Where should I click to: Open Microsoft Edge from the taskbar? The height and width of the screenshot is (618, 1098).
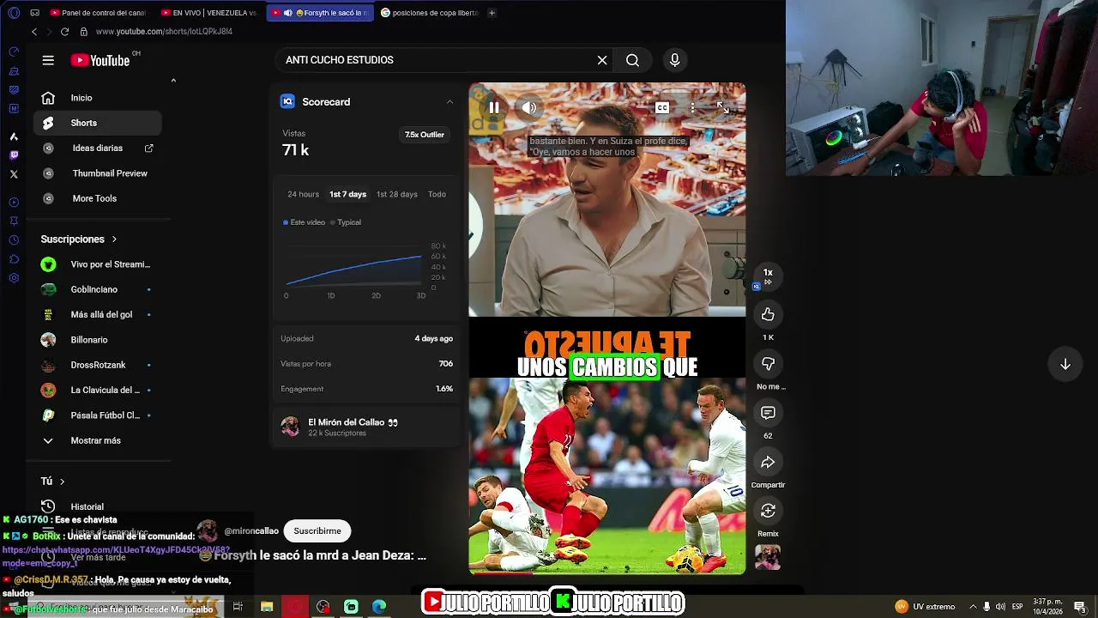tap(379, 607)
